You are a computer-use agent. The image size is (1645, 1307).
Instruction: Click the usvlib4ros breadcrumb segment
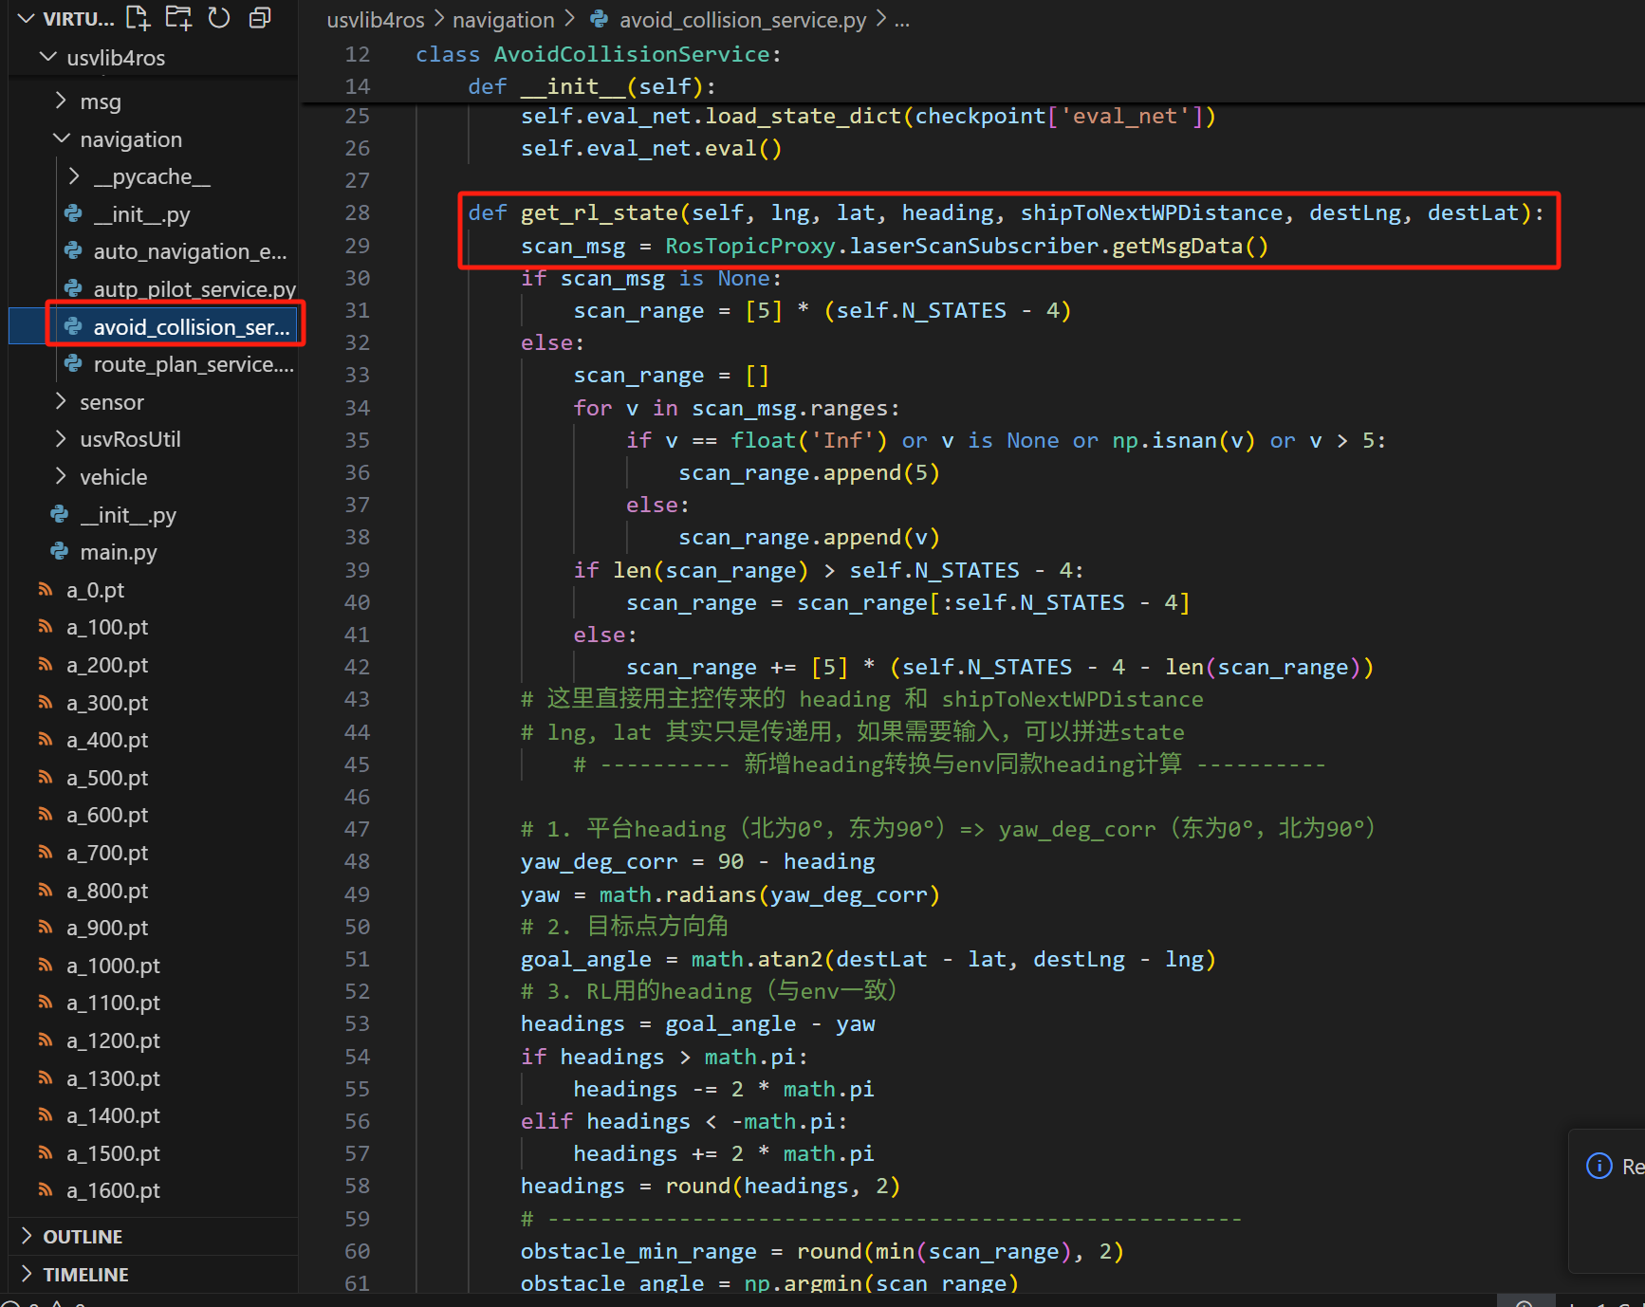pyautogui.click(x=376, y=20)
